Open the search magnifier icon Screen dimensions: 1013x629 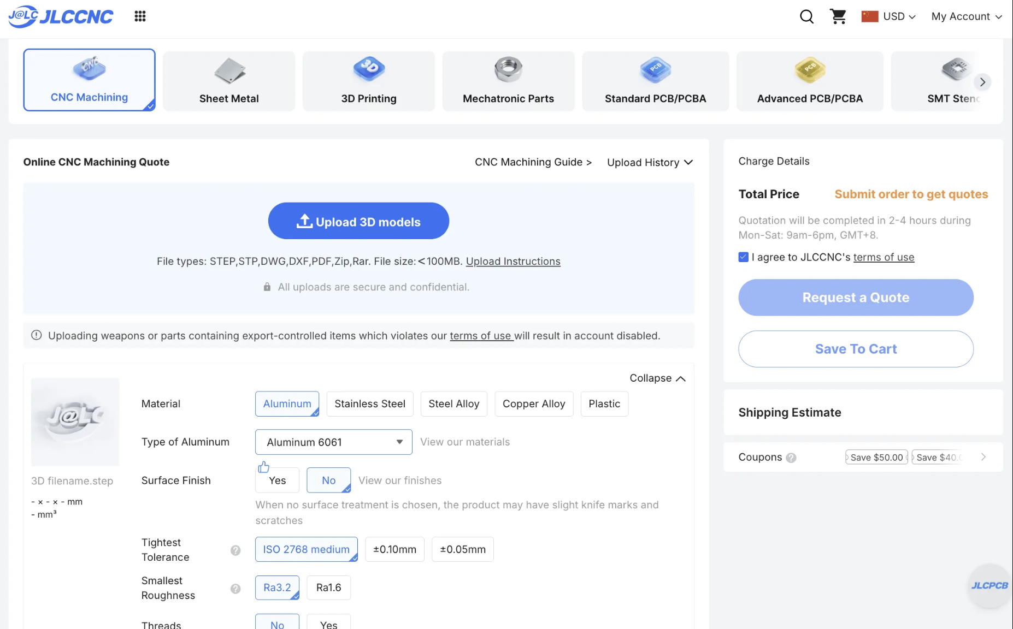806,16
